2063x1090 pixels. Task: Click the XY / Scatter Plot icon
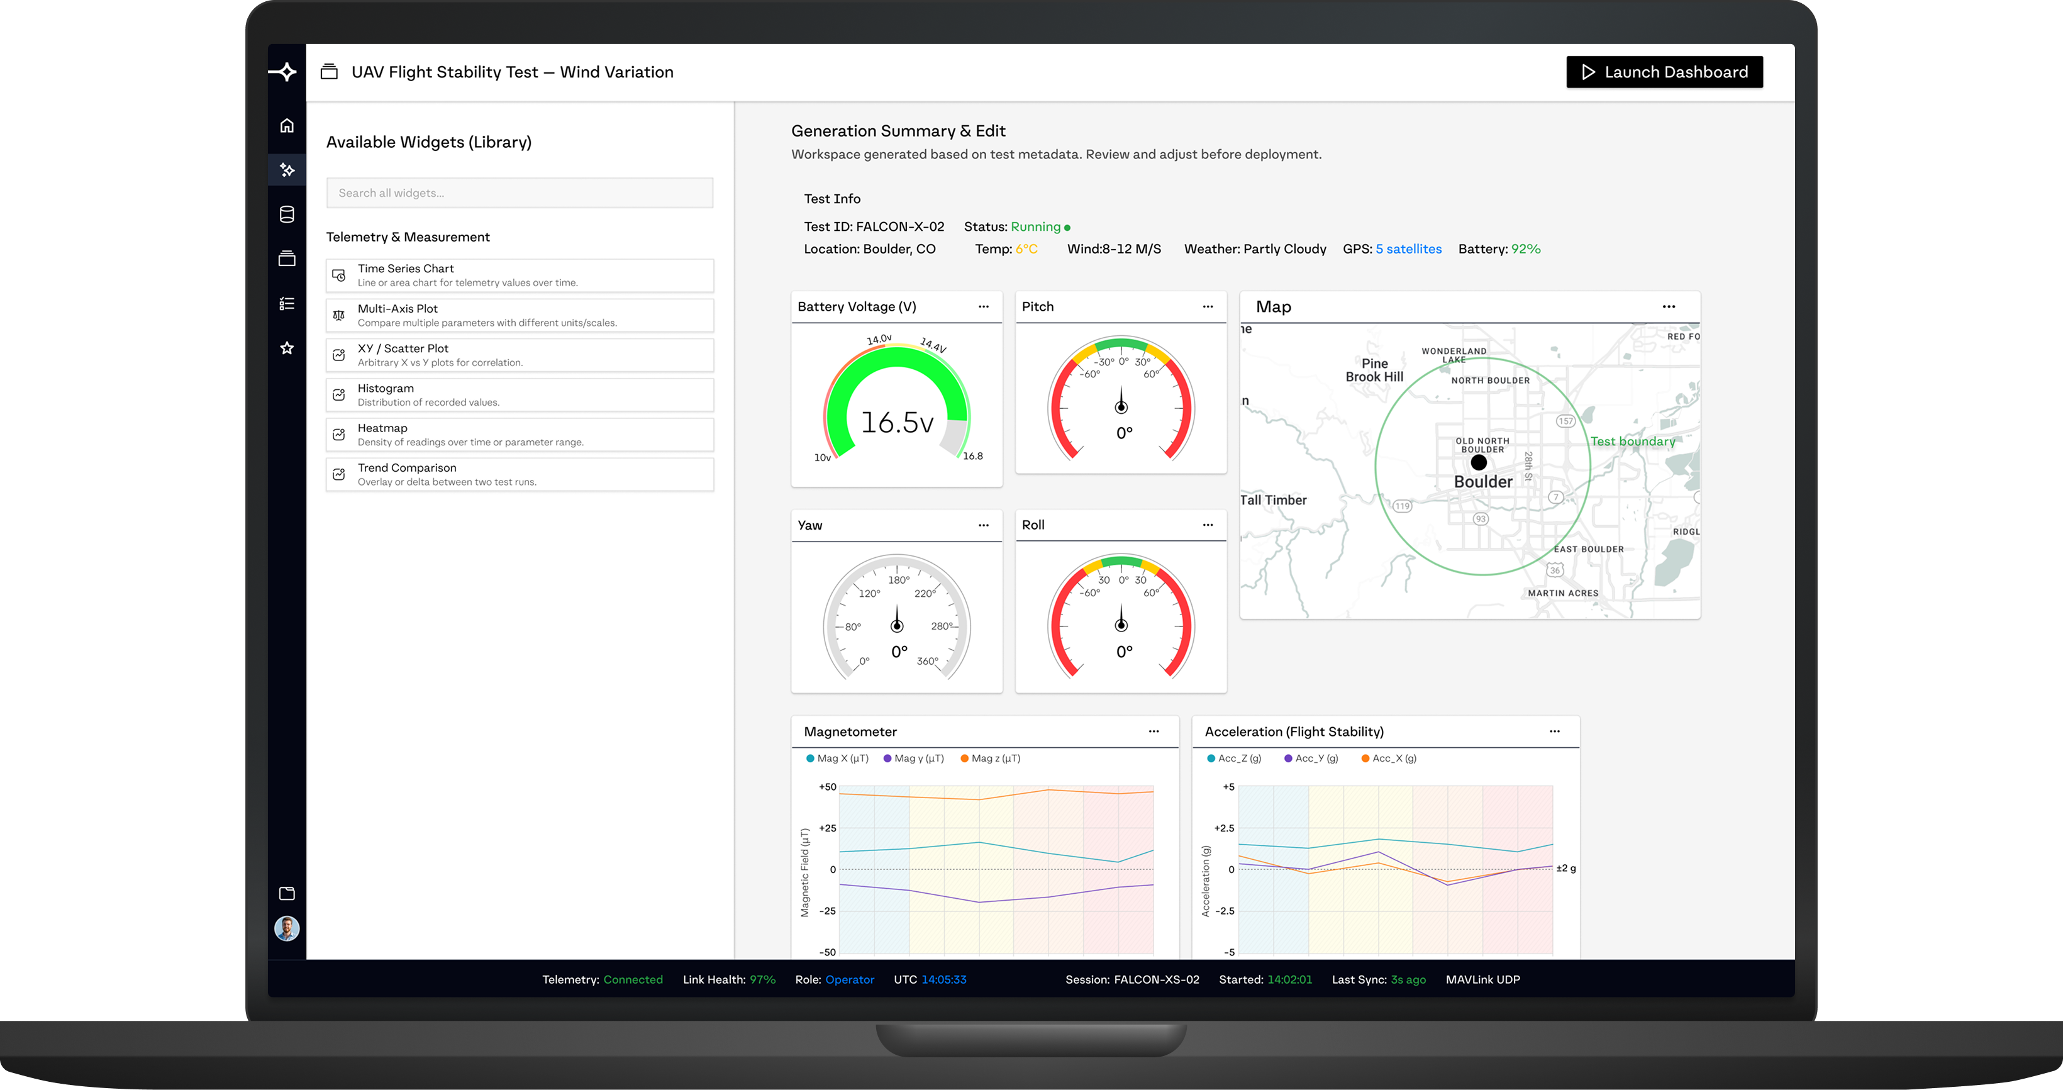339,355
